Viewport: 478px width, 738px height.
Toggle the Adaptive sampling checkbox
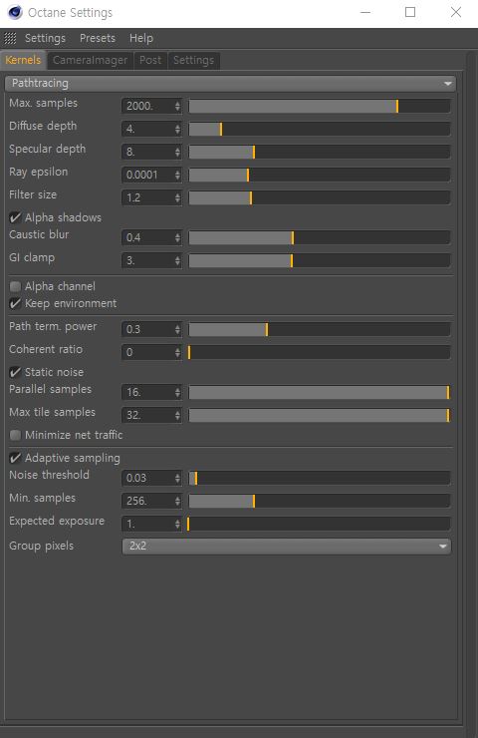15,458
